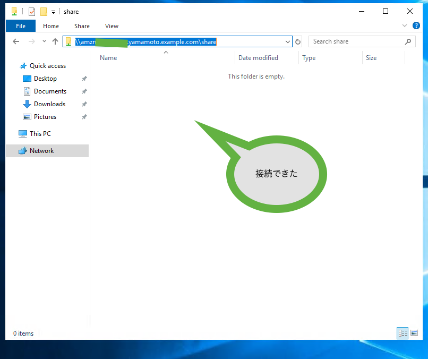Click the New Folder quick access icon
Screen dimensions: 428x359
click(x=44, y=11)
